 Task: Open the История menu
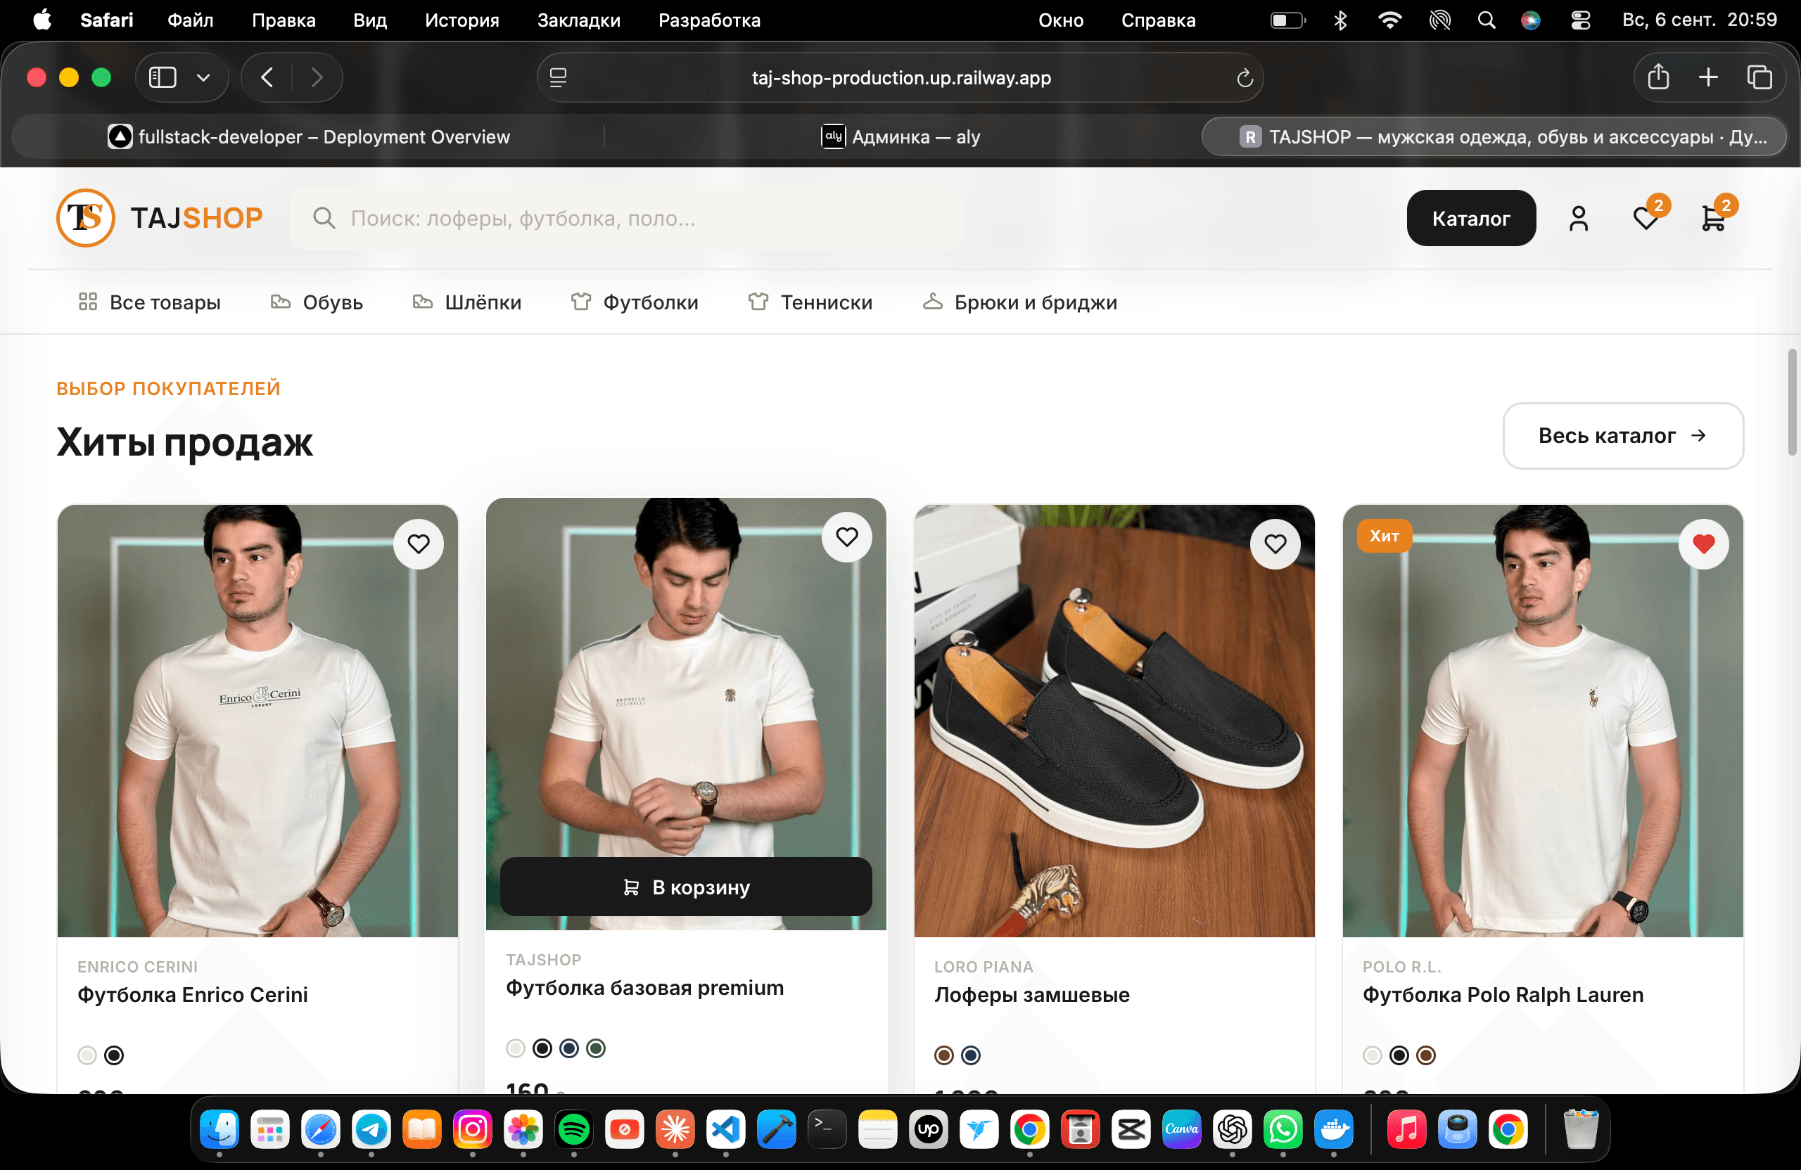pyautogui.click(x=462, y=20)
